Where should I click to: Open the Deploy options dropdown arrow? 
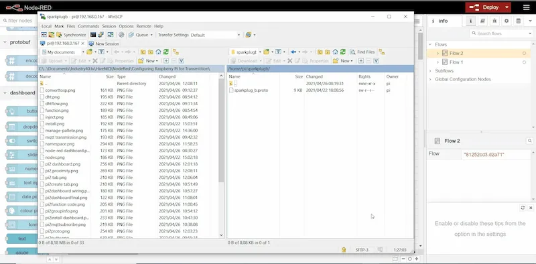click(507, 7)
